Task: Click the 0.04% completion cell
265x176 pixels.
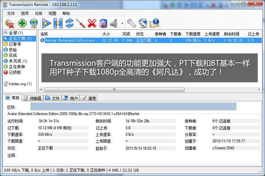Action: point(127,40)
